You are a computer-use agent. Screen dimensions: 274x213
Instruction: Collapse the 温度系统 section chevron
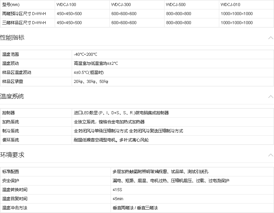[x=270, y=97]
